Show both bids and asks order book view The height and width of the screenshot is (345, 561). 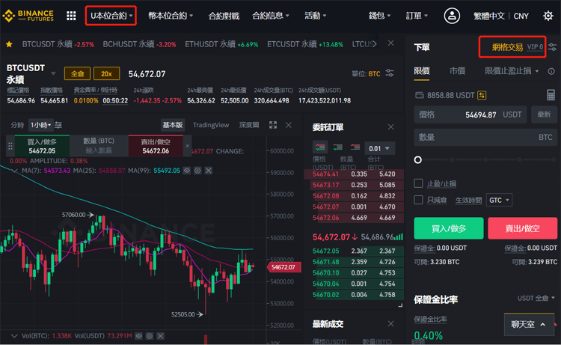pos(320,147)
